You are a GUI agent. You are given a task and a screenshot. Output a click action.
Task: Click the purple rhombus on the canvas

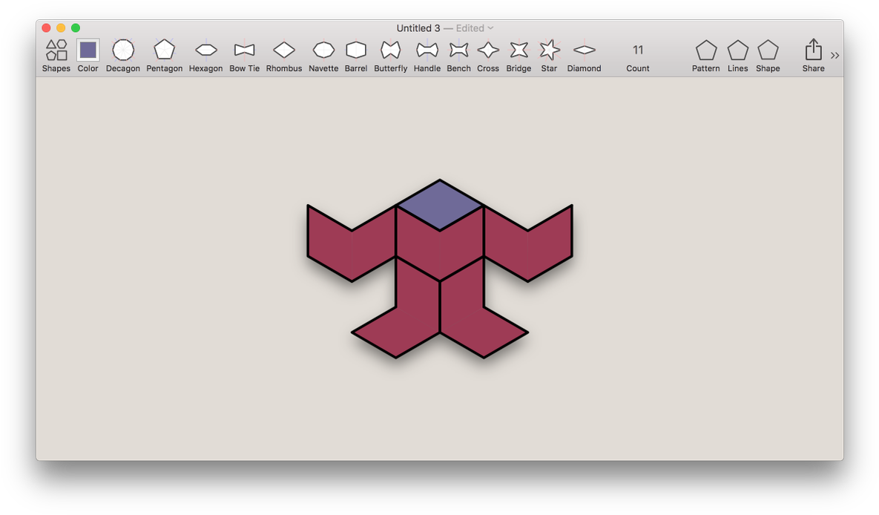pos(439,206)
